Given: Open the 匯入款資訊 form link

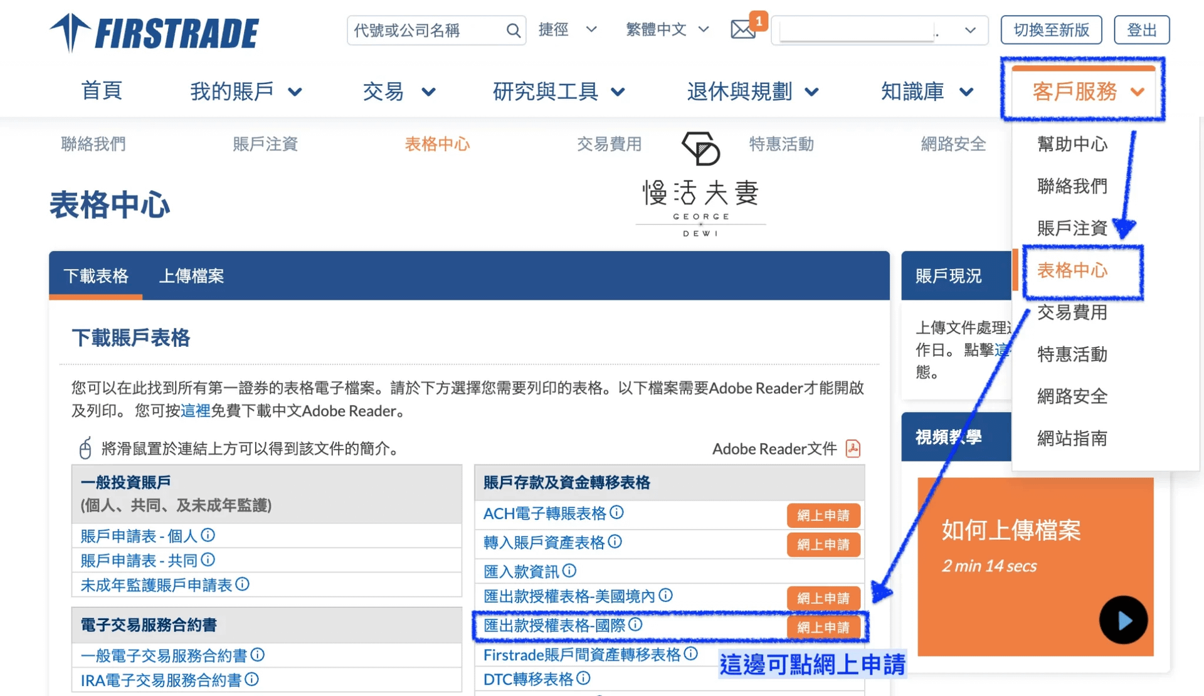Looking at the screenshot, I should (521, 571).
